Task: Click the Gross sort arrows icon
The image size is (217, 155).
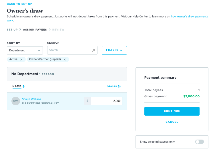Action: coord(120,86)
